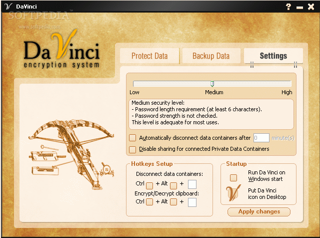The image size is (320, 238).
Task: Toggle Ctrl checkbox for Encrypt/Decrypt clipboard
Action: point(149,202)
